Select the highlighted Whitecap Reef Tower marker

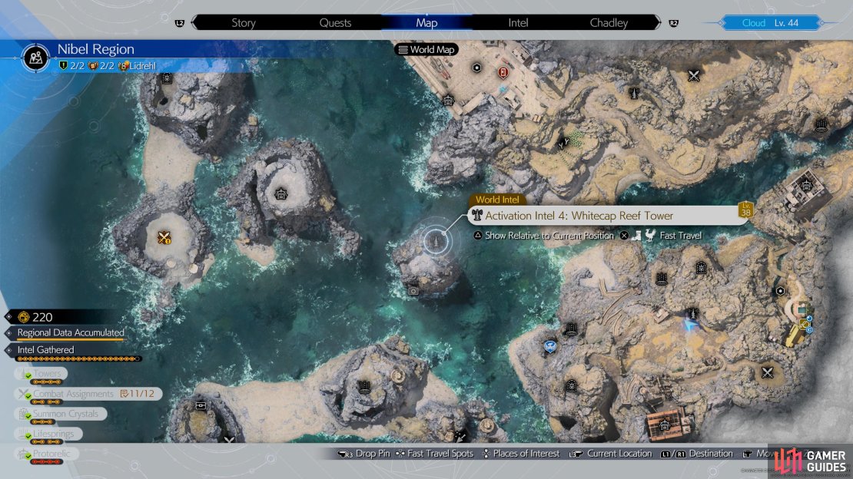click(x=435, y=240)
